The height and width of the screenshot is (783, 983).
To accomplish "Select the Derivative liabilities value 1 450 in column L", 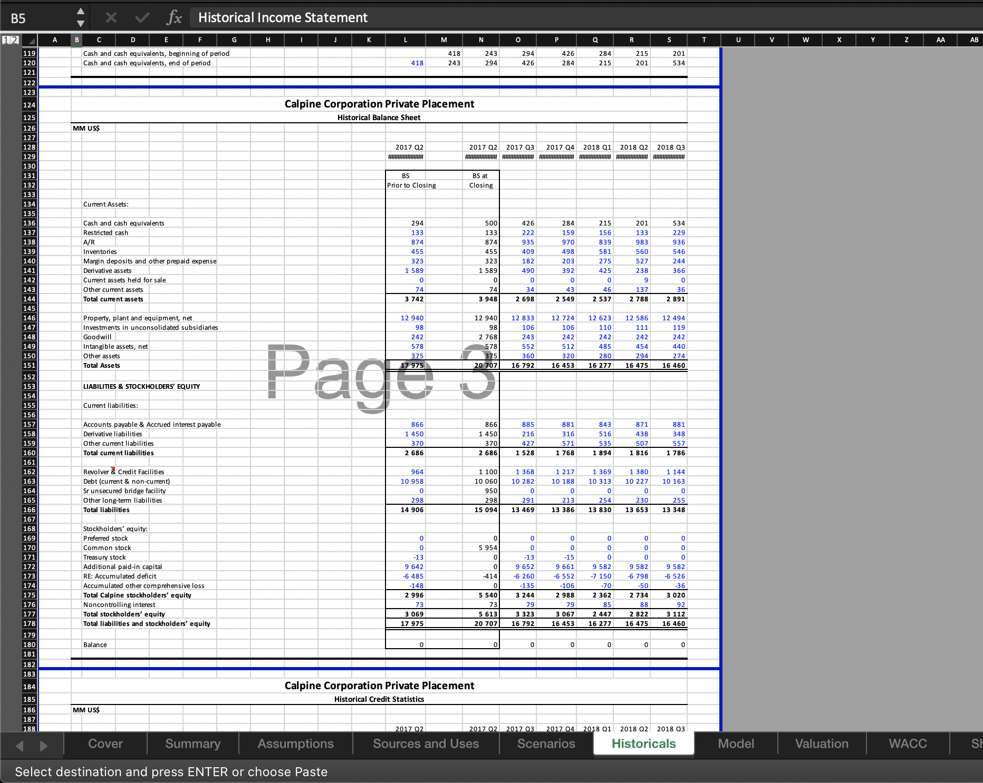I will (406, 434).
